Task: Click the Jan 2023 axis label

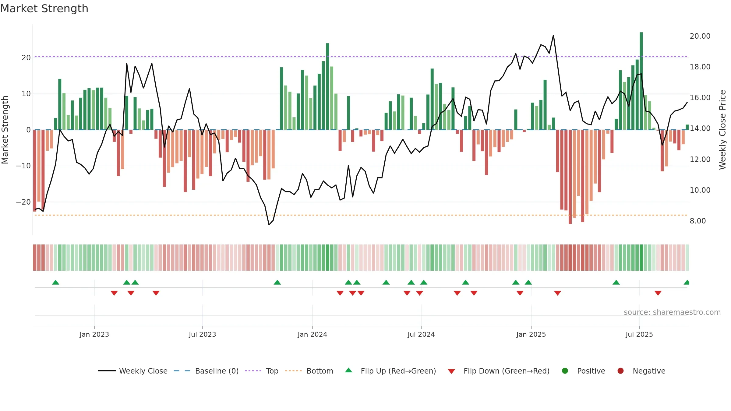Action: [94, 334]
